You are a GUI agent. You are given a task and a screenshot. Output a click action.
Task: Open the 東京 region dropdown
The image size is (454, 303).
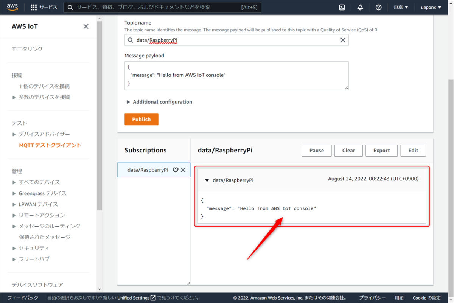401,7
